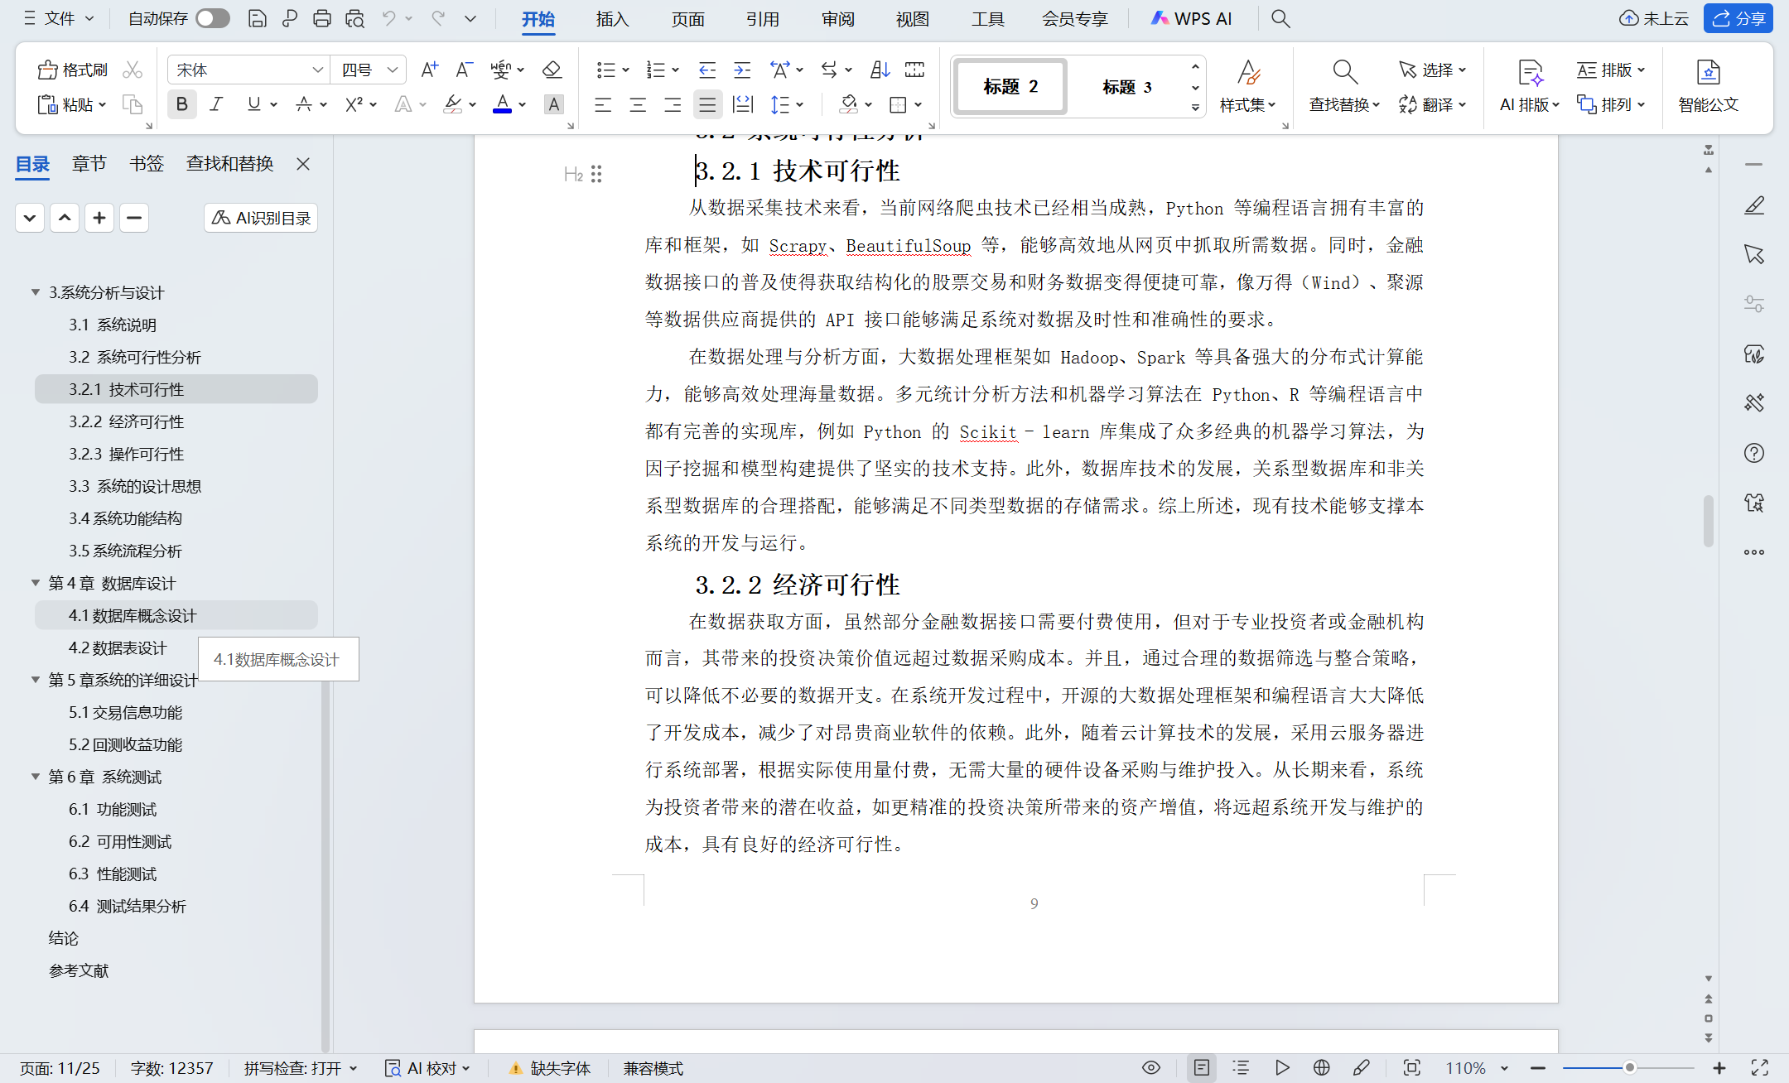1789x1083 pixels.
Task: Click the drag handle beside heading 3.2.1
Action: 596,174
